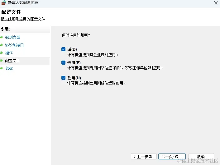The height and width of the screenshot is (165, 220).
Task: Select the 配置文件 step in sidebar
Action: click(13, 61)
